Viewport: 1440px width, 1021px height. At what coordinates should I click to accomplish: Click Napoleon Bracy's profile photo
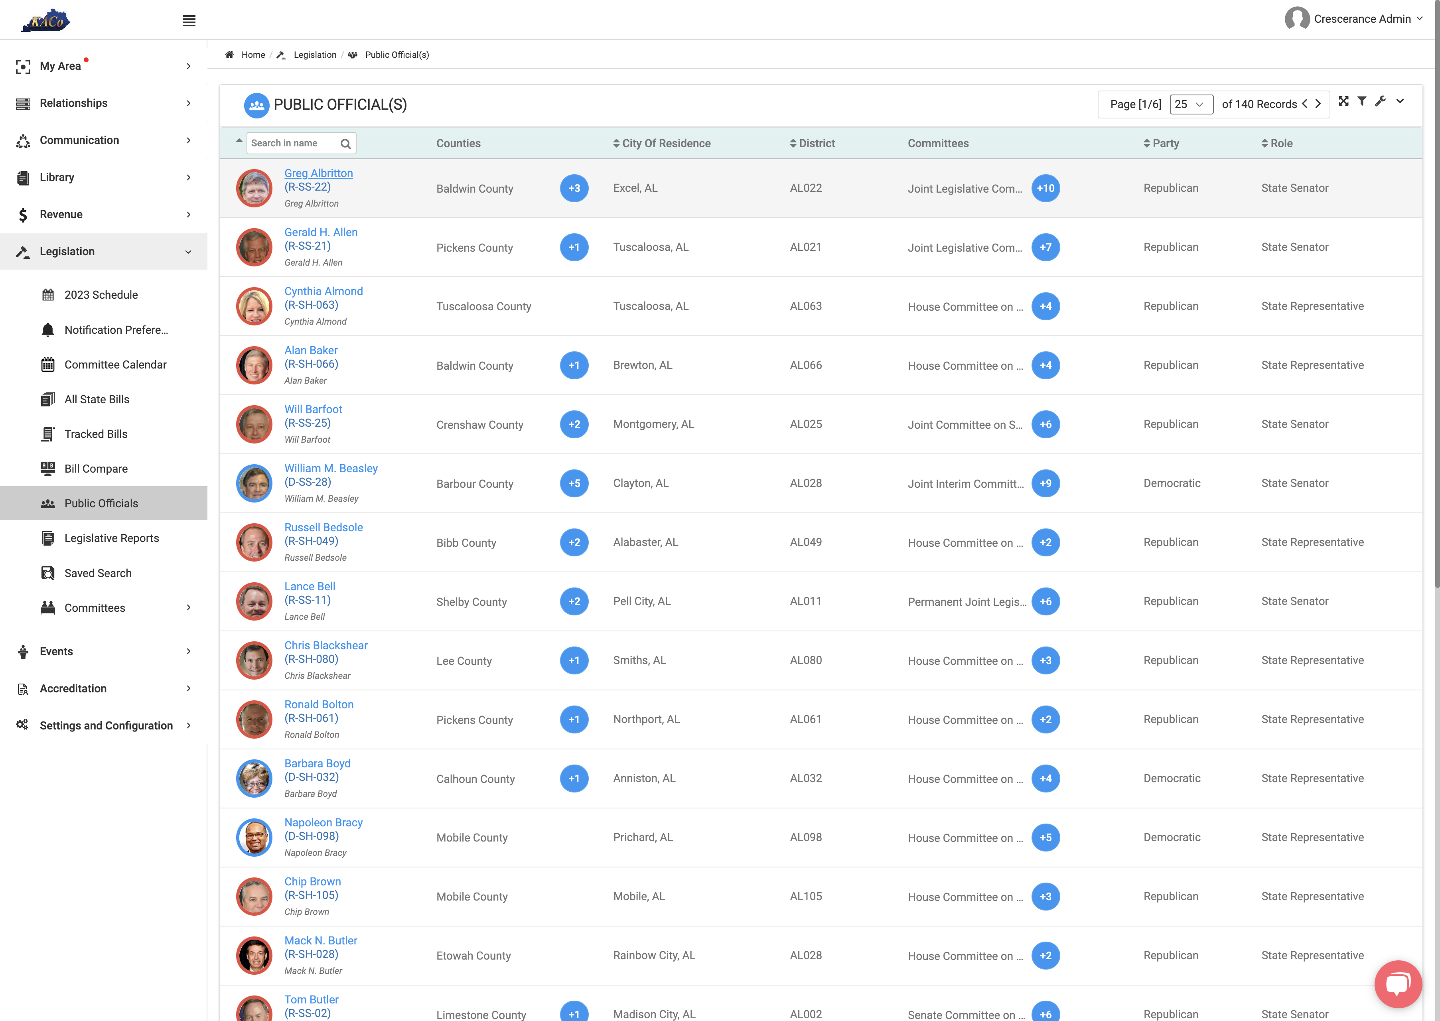click(254, 838)
